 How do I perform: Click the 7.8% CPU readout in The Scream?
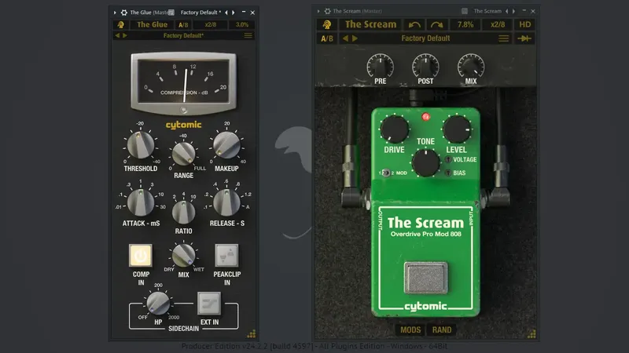465,24
